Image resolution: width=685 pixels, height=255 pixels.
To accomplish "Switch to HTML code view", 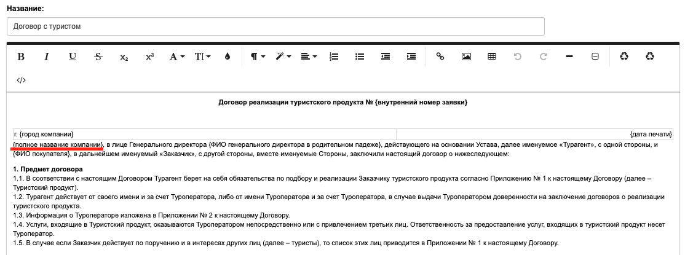I will [21, 80].
